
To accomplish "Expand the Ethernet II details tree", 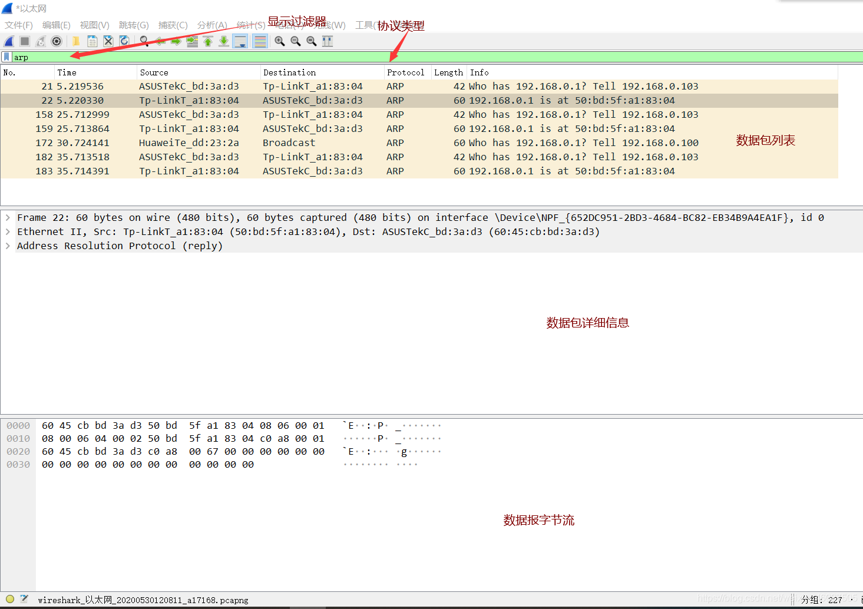I will pyautogui.click(x=8, y=231).
